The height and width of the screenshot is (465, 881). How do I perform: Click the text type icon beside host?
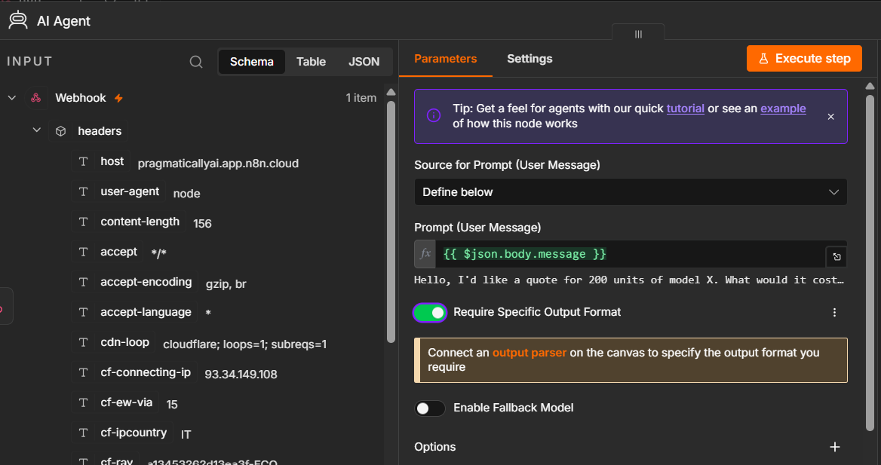pyautogui.click(x=83, y=162)
